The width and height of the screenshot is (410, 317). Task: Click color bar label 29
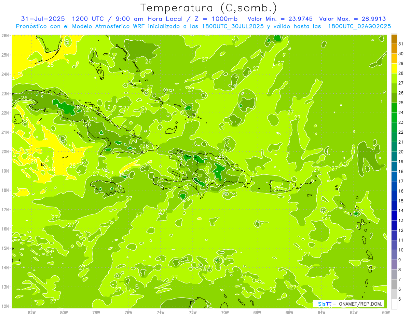(401, 64)
